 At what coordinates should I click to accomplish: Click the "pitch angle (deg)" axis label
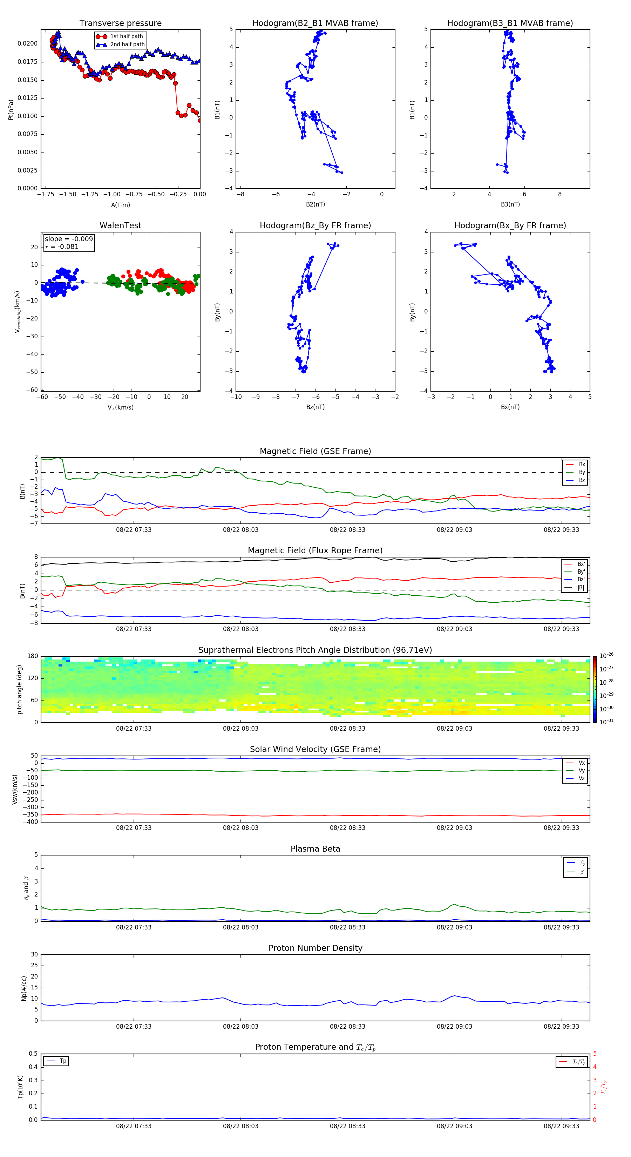[x=19, y=689]
